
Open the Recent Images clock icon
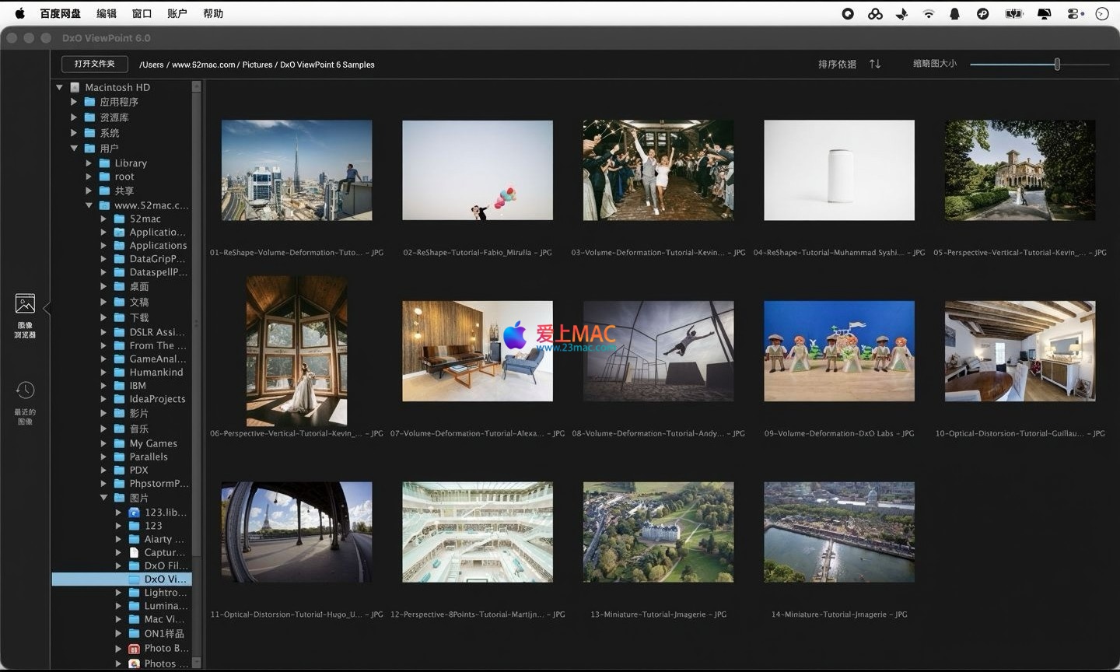[x=25, y=390]
